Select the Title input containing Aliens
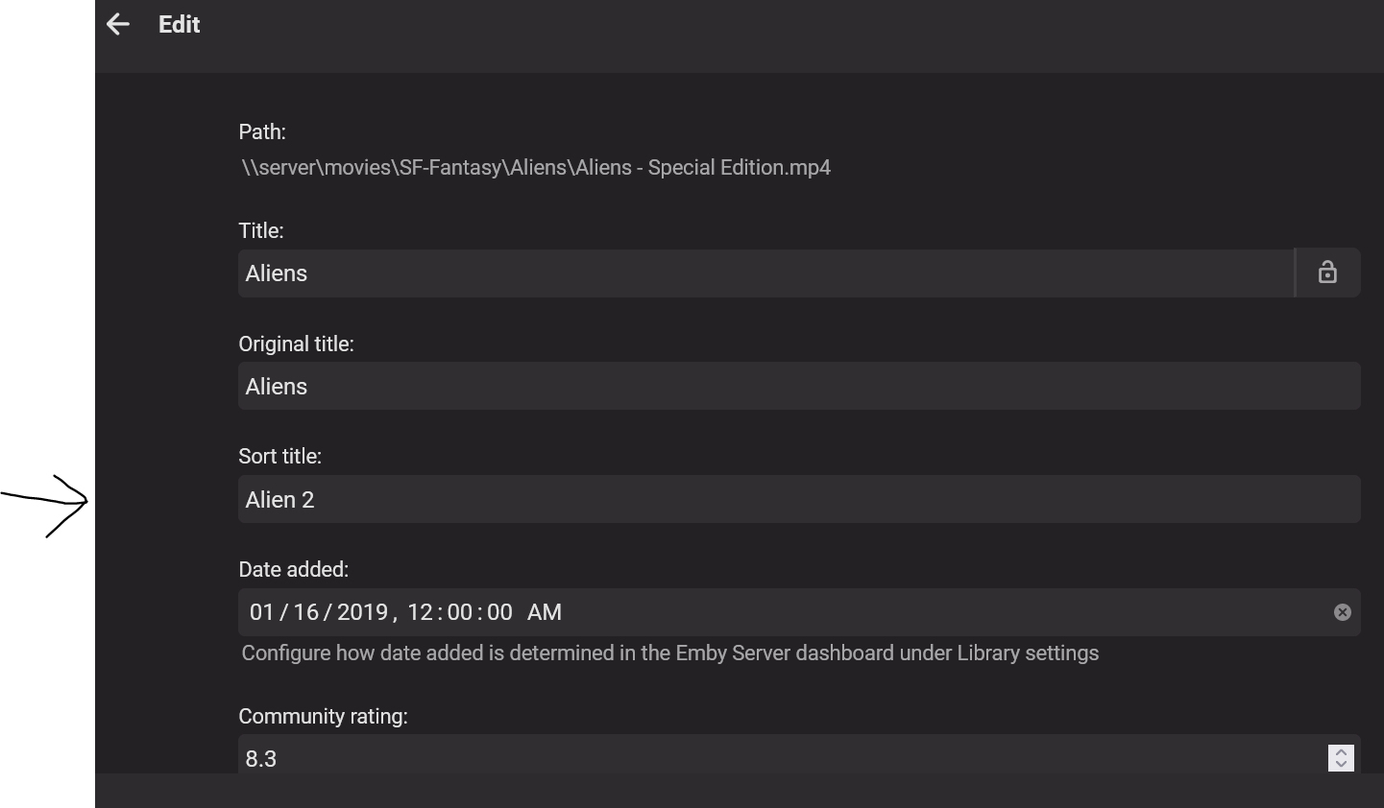1384x808 pixels. (x=672, y=273)
